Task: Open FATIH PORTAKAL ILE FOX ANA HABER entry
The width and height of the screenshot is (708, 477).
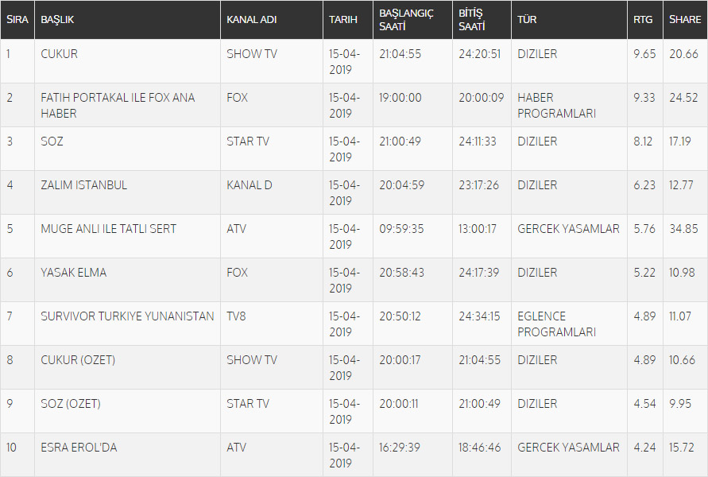Action: point(118,105)
